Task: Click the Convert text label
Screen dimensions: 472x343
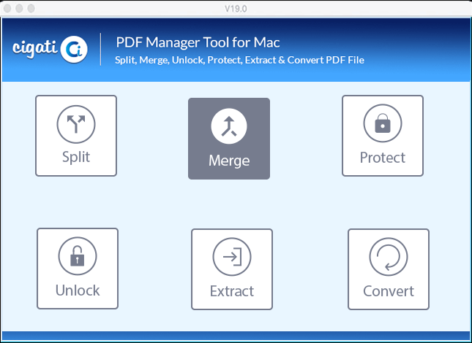Action: [x=389, y=291]
